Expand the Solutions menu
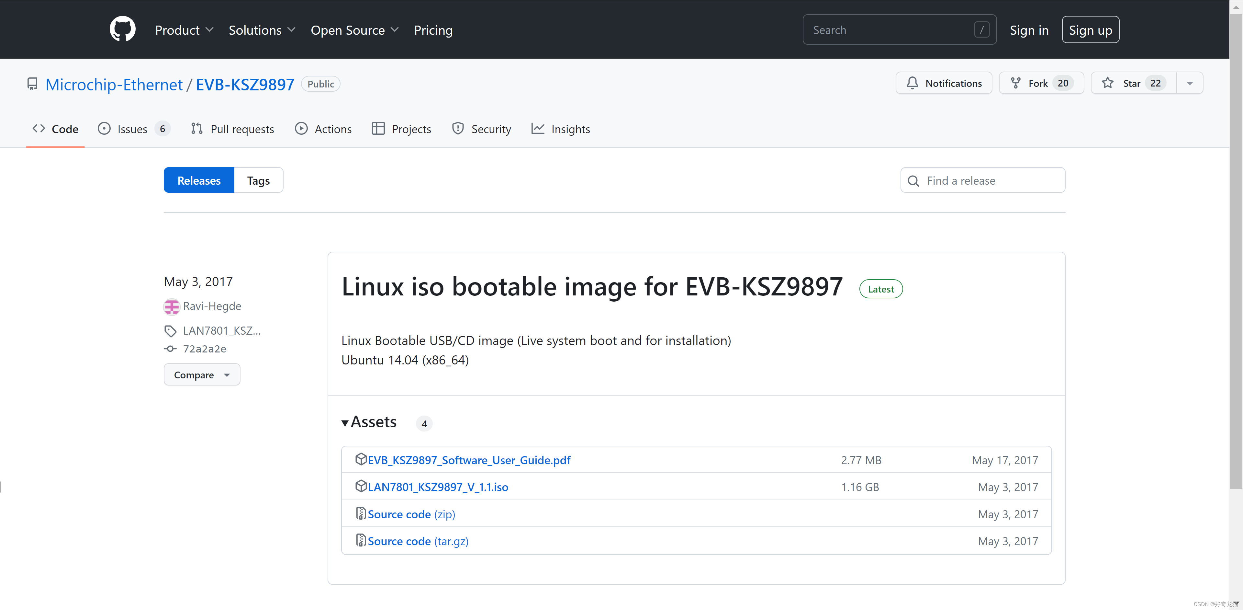The image size is (1243, 610). click(262, 30)
